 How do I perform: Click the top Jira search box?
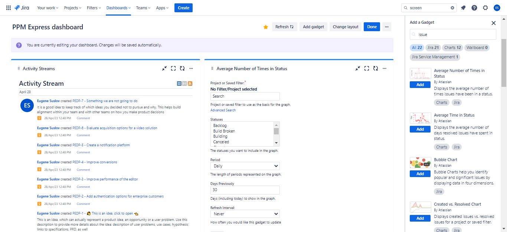[x=429, y=8]
